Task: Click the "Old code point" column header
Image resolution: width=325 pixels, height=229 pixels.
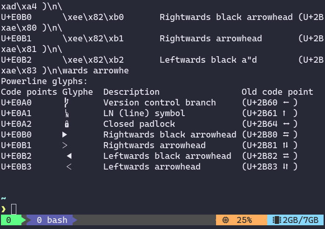Action: 277,92
